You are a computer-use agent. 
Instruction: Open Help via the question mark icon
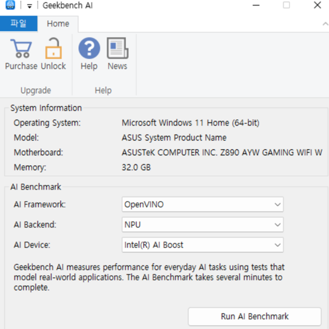click(89, 48)
